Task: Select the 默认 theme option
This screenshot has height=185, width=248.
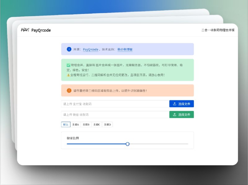Action: coord(65,124)
